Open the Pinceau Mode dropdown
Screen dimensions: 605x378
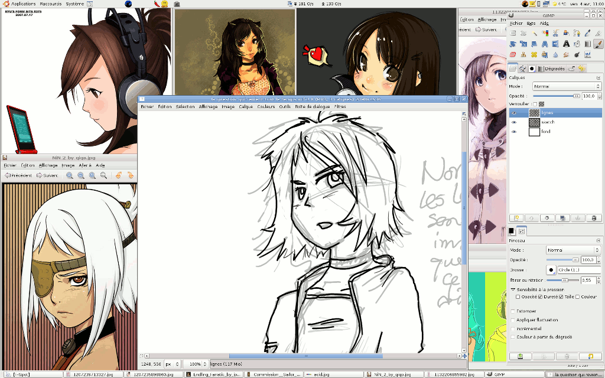(x=573, y=250)
